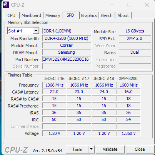Minimize the CPU-Z window
Image resolution: width=155 pixels, height=155 pixels.
[112, 5]
